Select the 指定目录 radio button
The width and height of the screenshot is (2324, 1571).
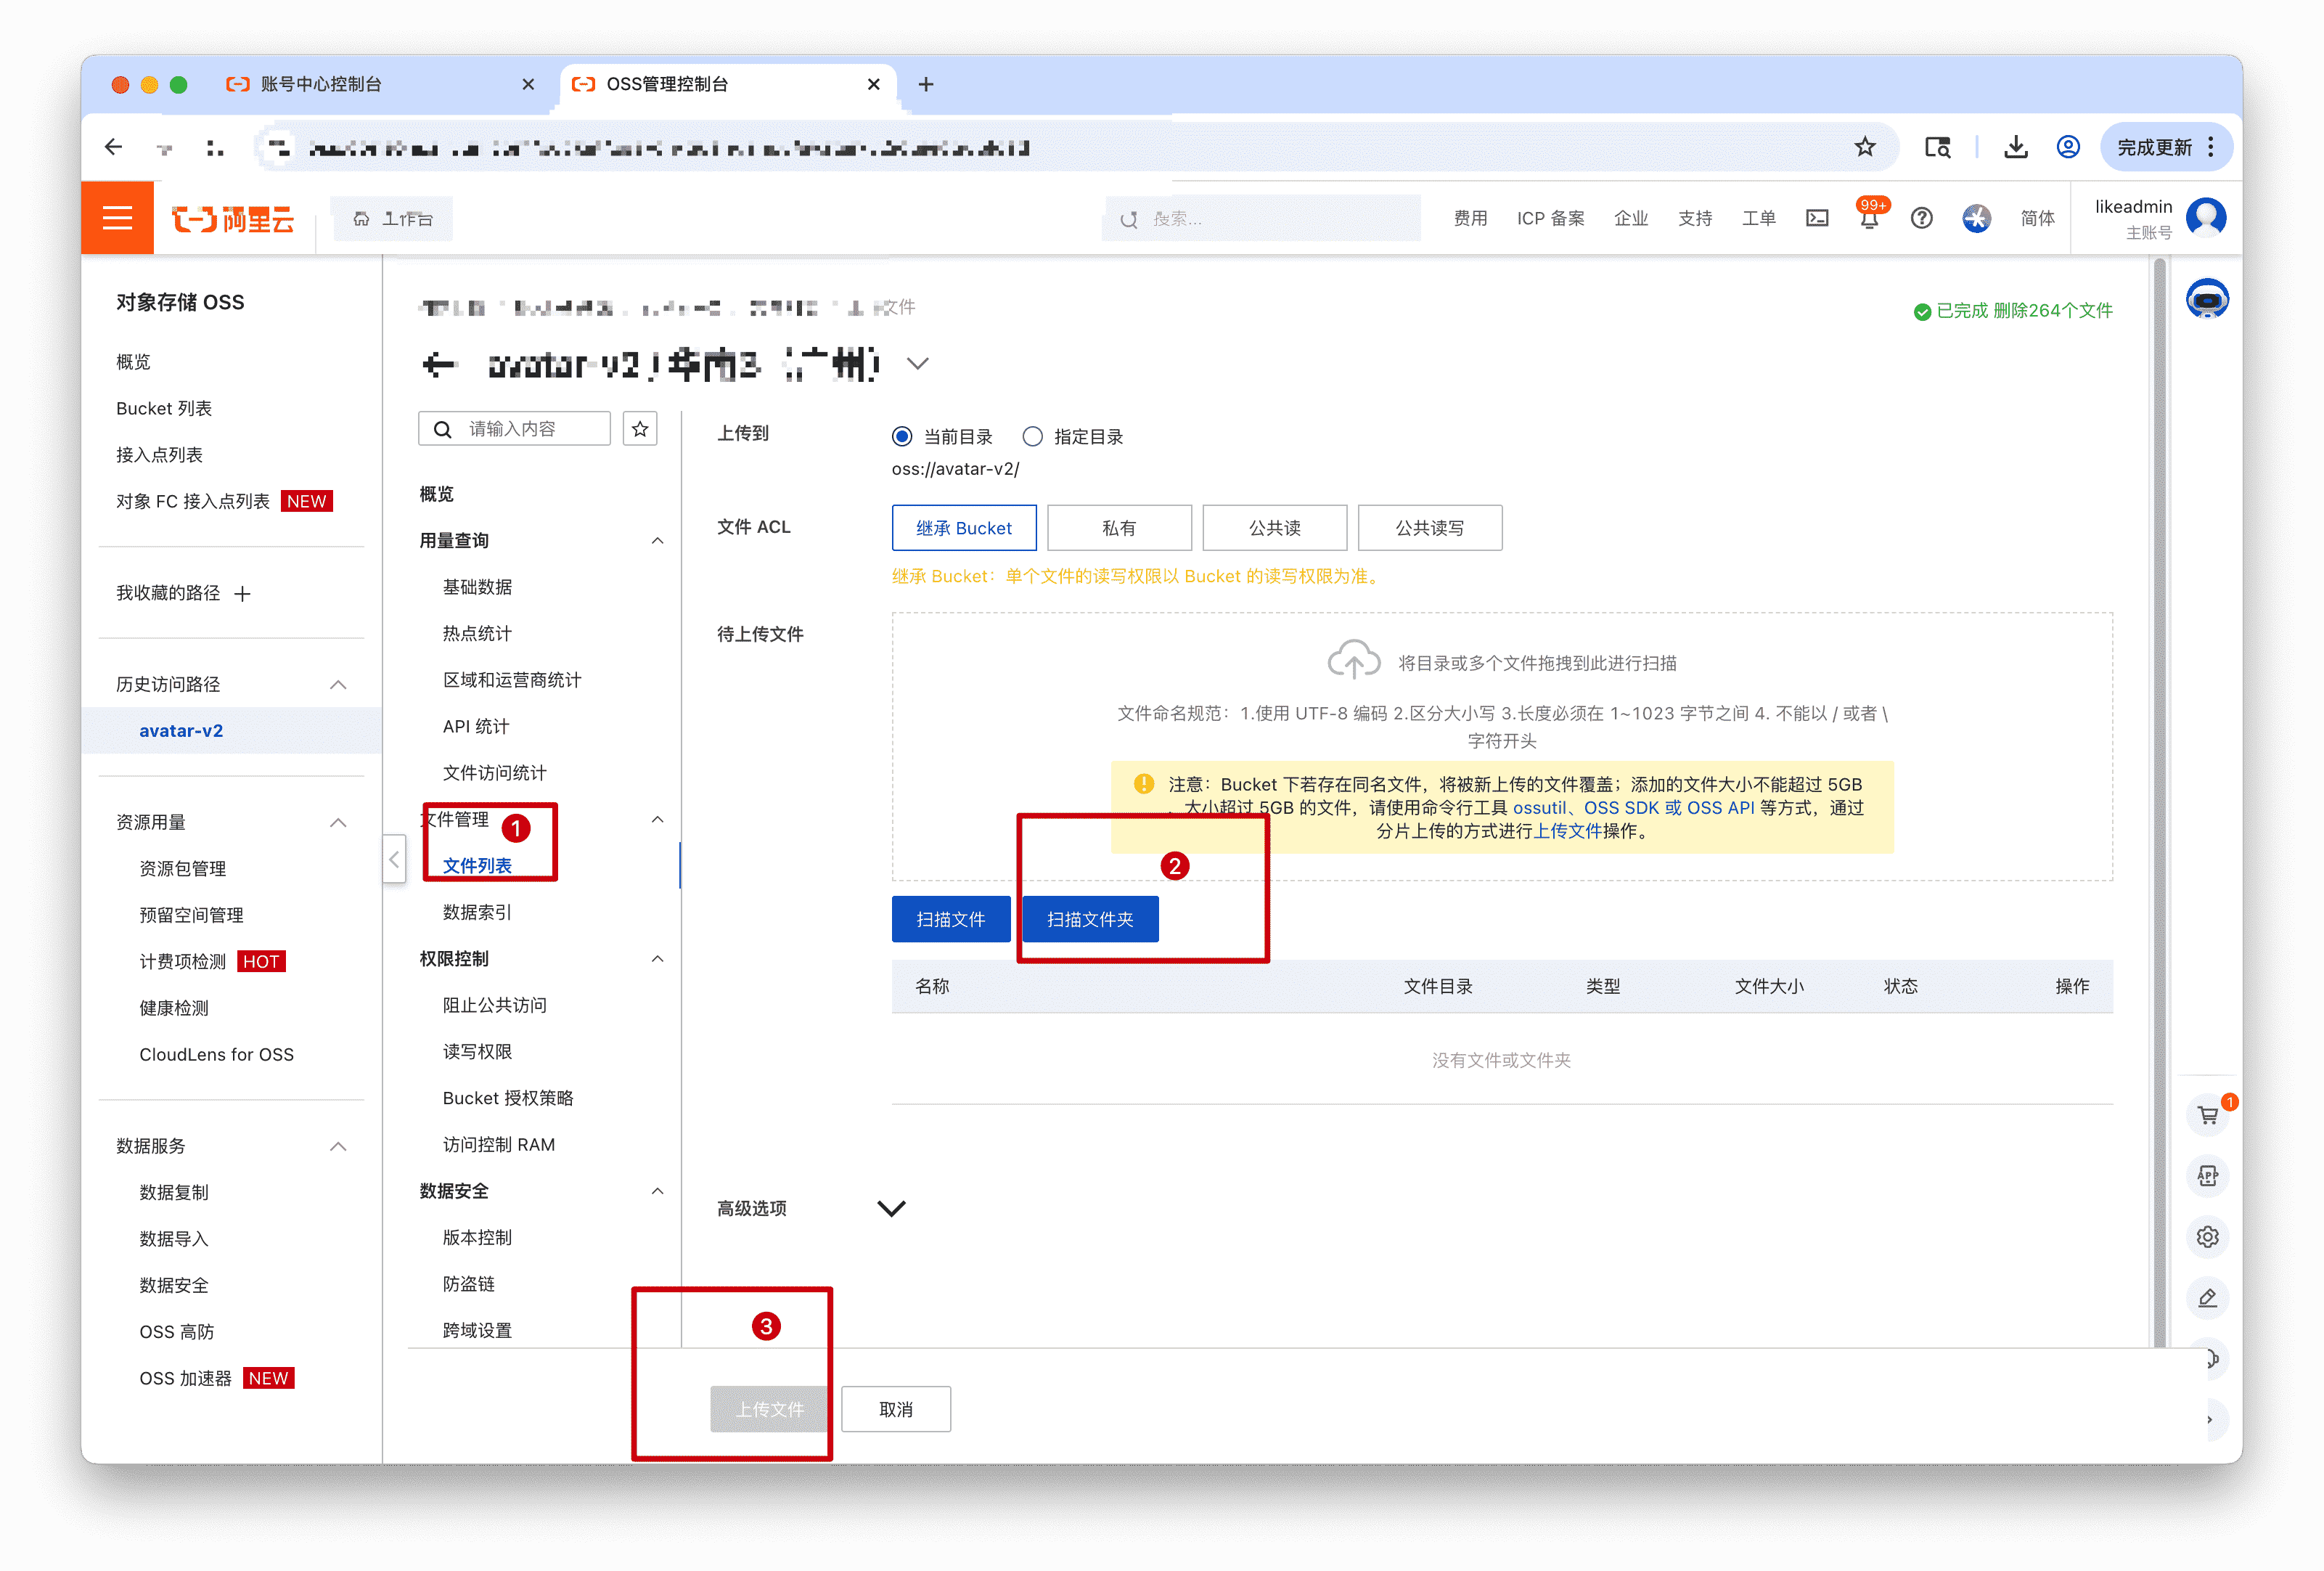point(1033,437)
